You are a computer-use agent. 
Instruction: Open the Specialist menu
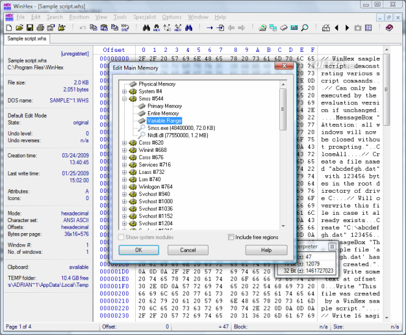pos(144,17)
